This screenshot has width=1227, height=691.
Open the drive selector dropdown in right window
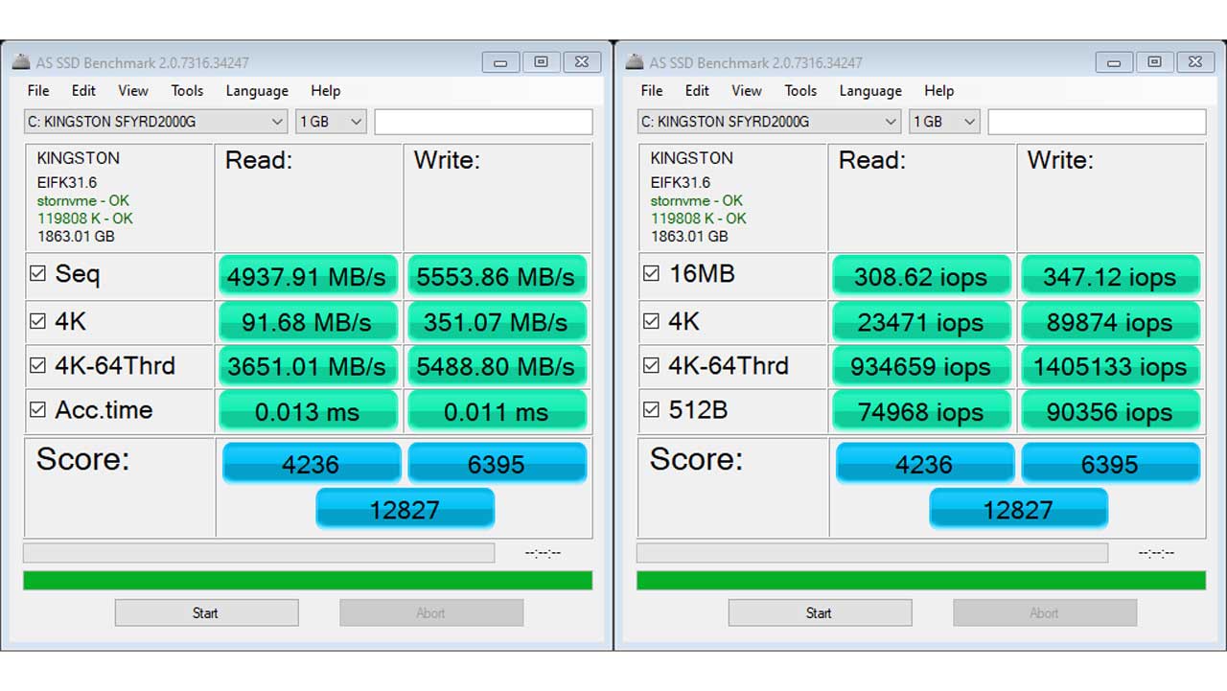[769, 122]
